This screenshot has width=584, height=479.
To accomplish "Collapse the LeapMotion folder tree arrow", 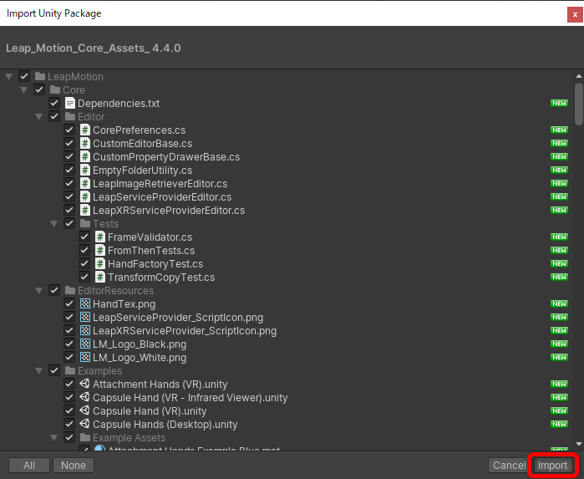I will pos(9,77).
